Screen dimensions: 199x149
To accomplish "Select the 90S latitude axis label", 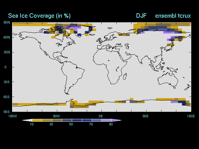I will 7,112.
